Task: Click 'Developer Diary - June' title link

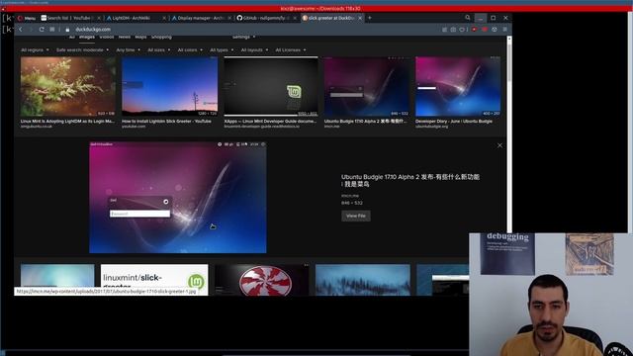Action: point(454,121)
